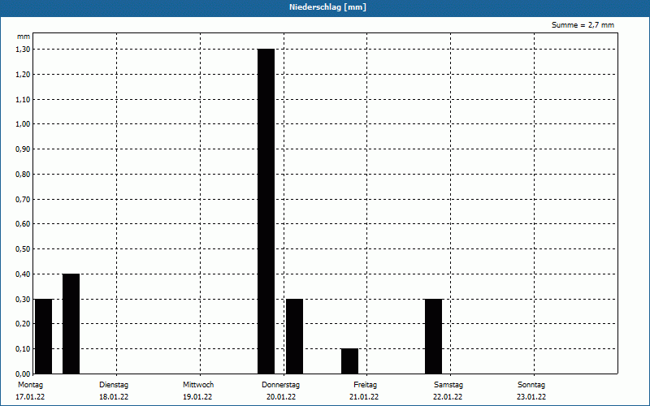Click the Freitag axis label
650x406 pixels.
tap(365, 385)
